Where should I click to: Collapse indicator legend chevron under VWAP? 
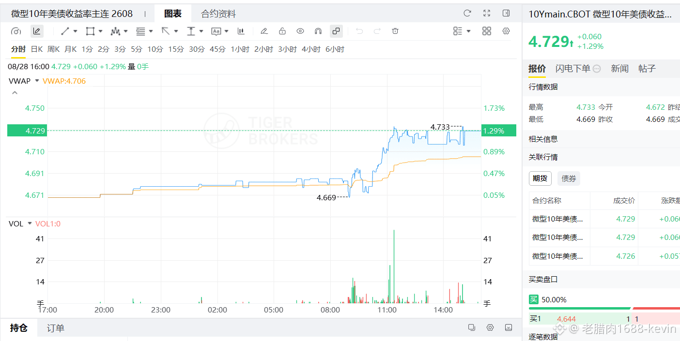click(x=15, y=92)
